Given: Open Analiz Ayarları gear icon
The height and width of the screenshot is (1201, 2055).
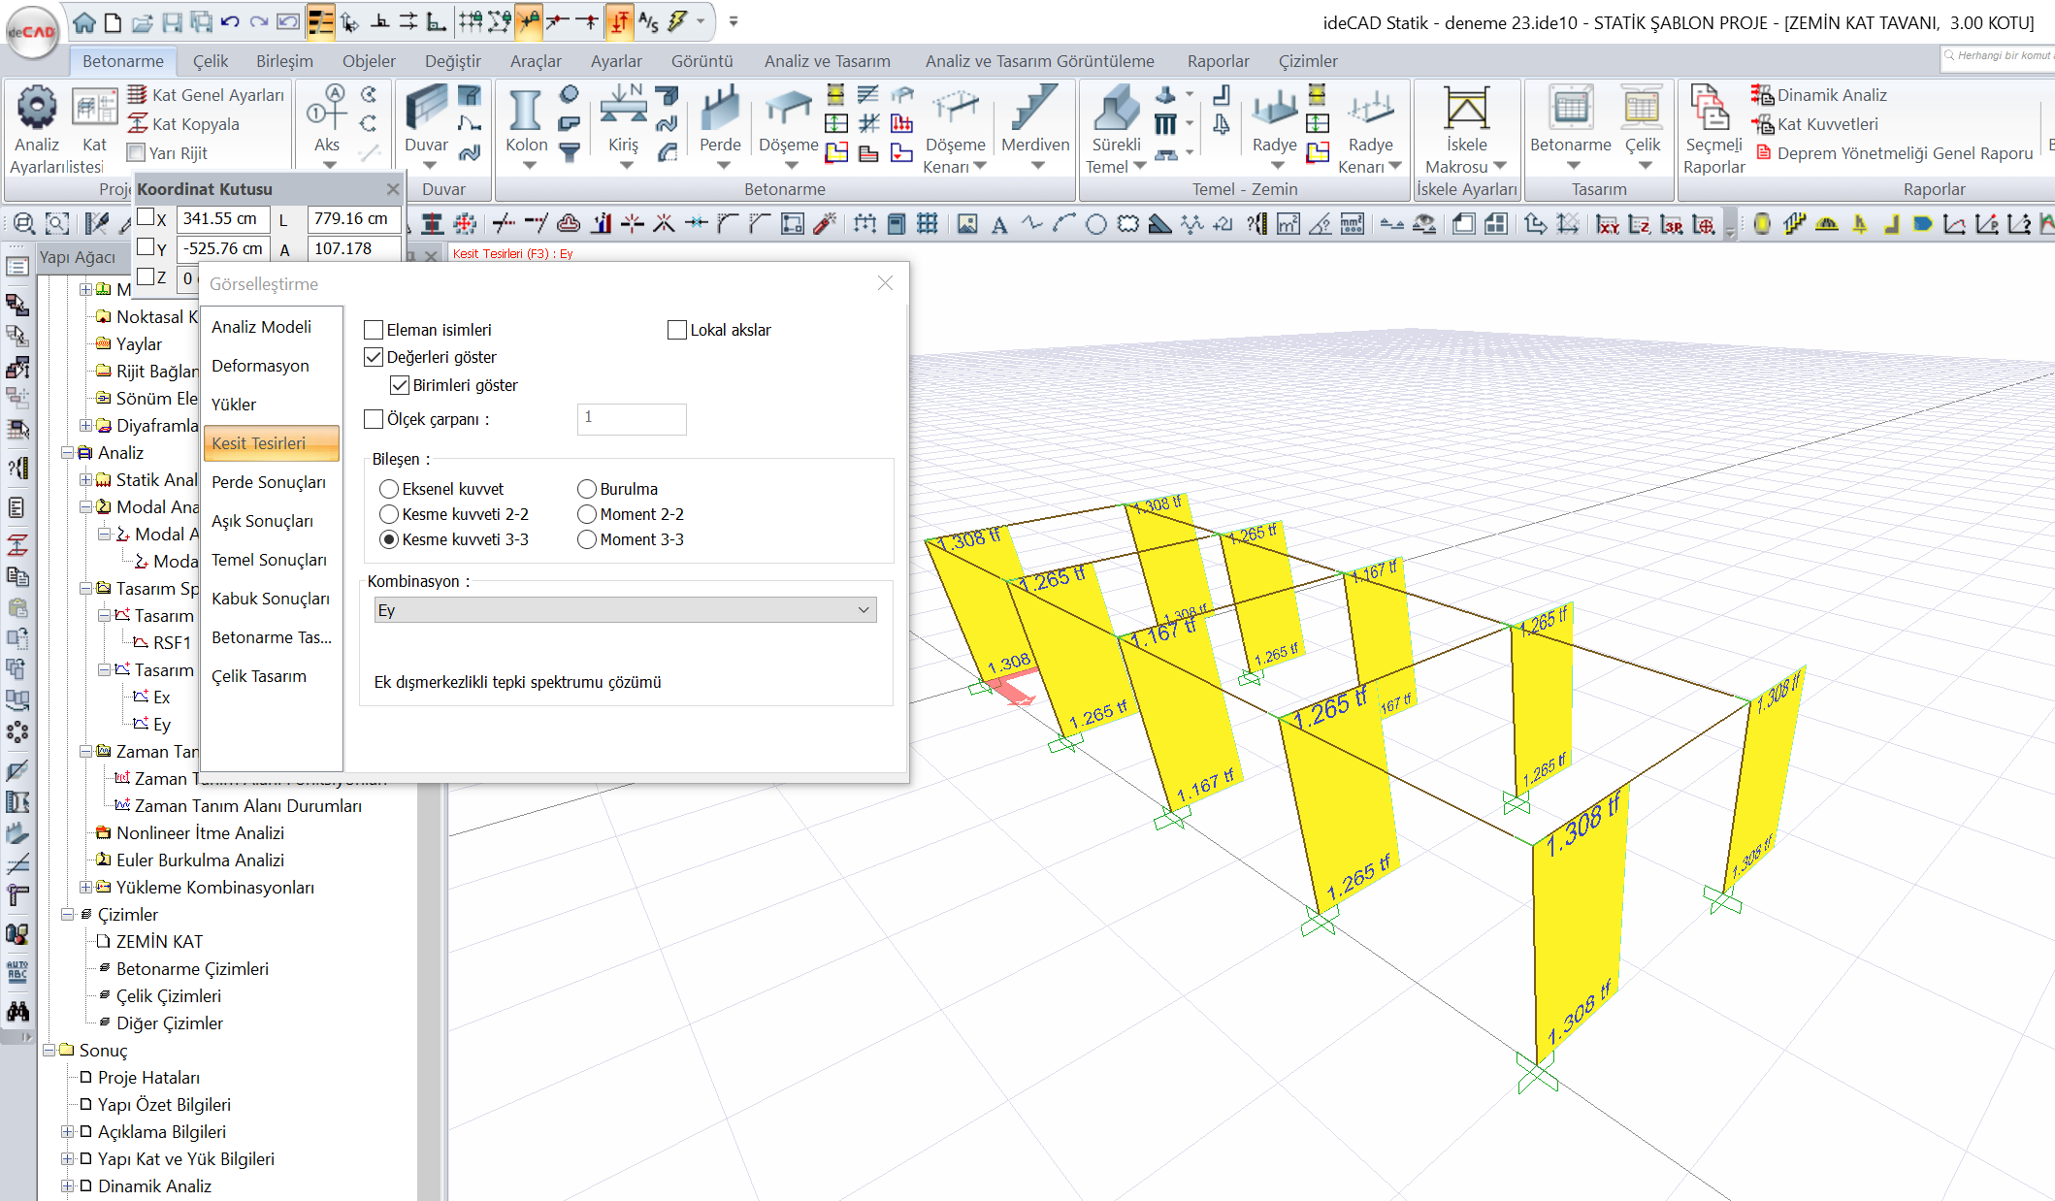Looking at the screenshot, I should click(x=37, y=109).
